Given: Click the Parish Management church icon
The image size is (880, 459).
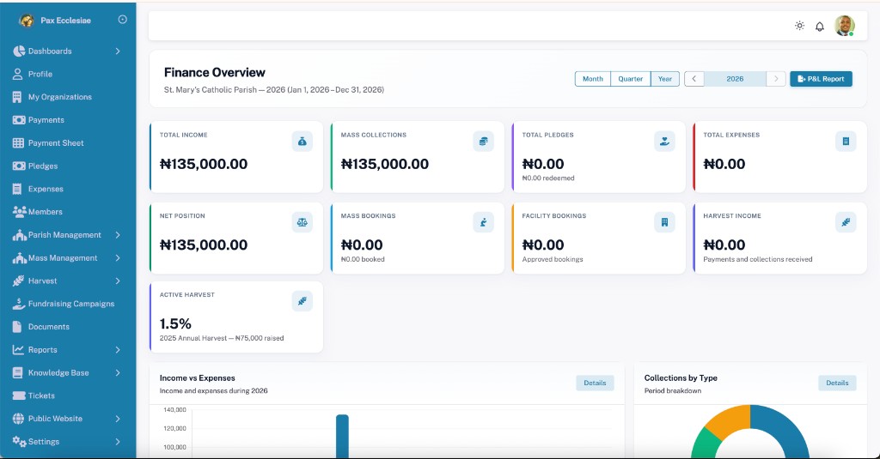Looking at the screenshot, I should (20, 235).
